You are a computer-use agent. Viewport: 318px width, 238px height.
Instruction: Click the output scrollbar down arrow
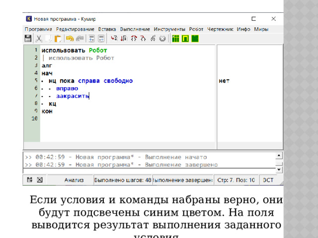[279, 170]
